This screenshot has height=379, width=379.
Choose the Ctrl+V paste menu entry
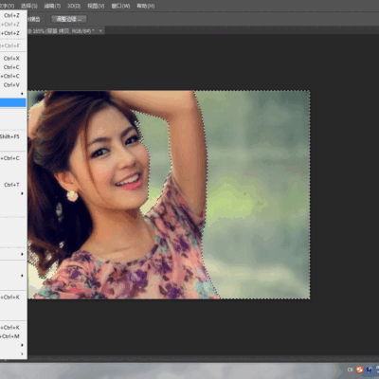point(13,84)
